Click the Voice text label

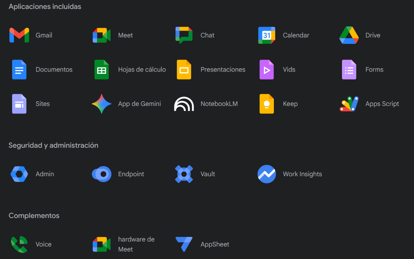coord(44,244)
